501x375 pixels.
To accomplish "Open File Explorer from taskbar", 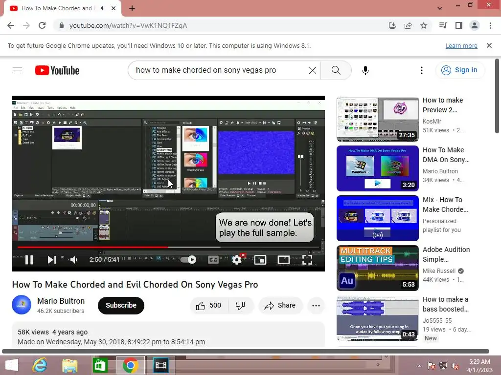I will [x=69, y=365].
